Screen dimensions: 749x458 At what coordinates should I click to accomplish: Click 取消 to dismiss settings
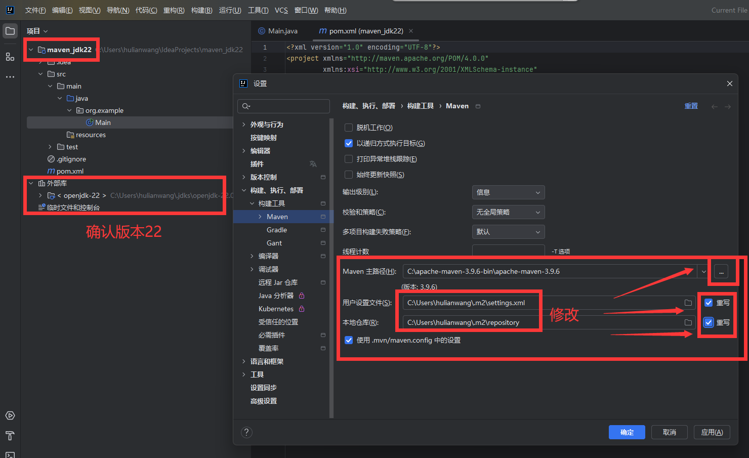coord(670,432)
